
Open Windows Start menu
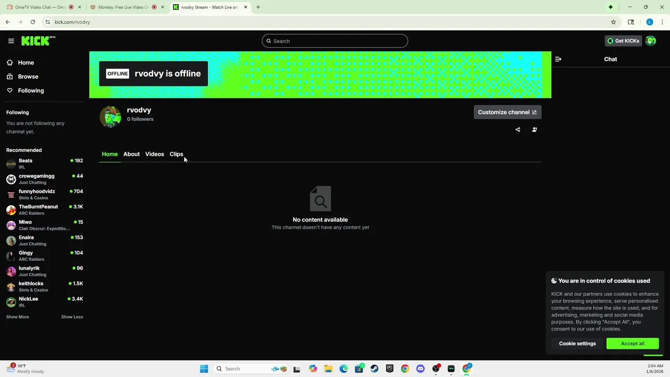(x=204, y=369)
